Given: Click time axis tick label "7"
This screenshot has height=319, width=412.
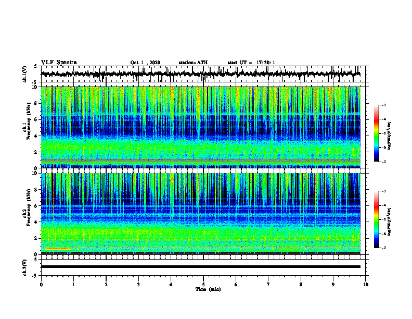Looking at the screenshot, I should point(268,285).
